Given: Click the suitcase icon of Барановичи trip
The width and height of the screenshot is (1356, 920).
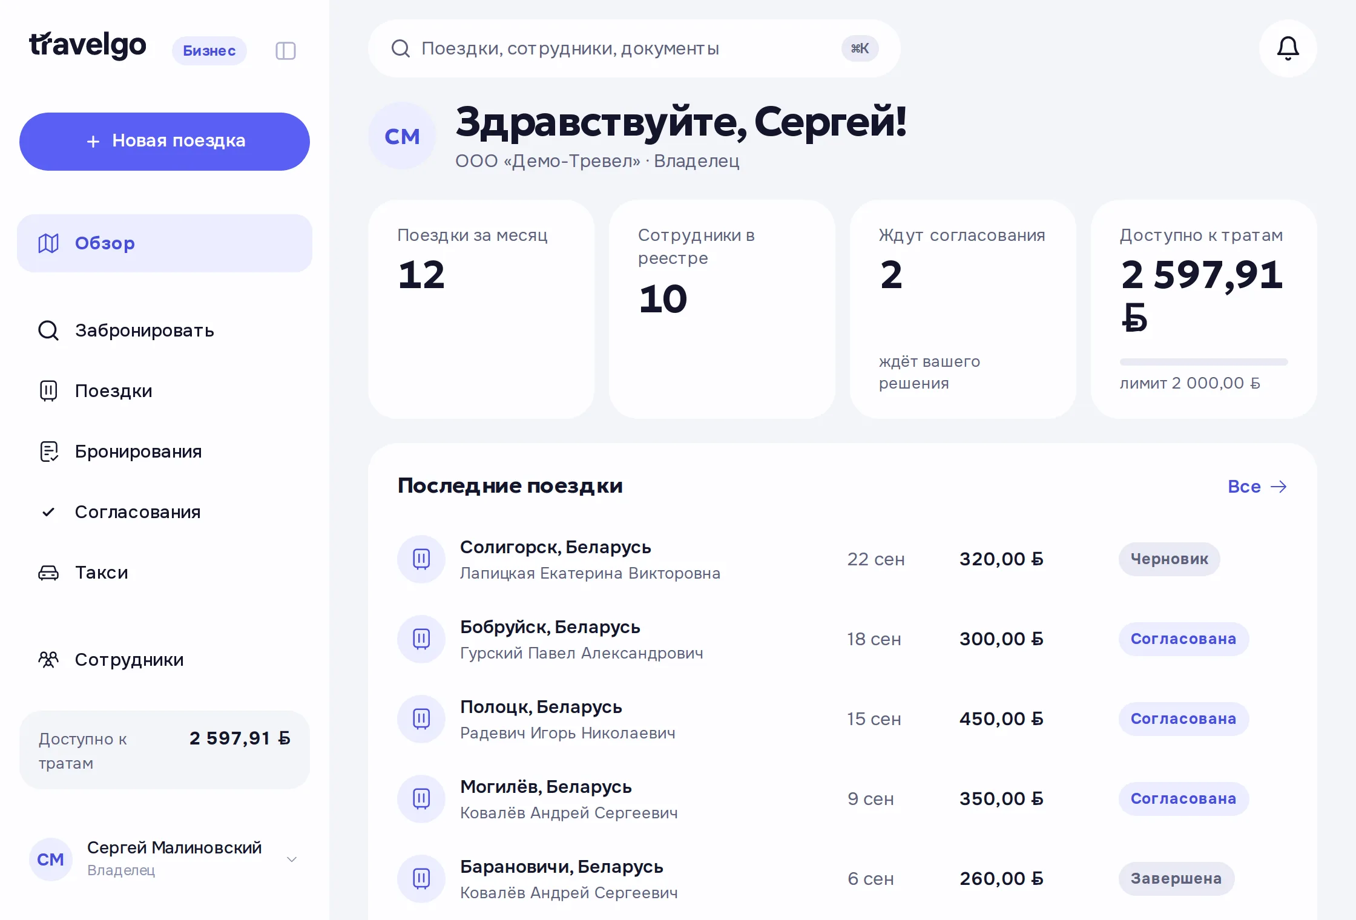Looking at the screenshot, I should 421,879.
